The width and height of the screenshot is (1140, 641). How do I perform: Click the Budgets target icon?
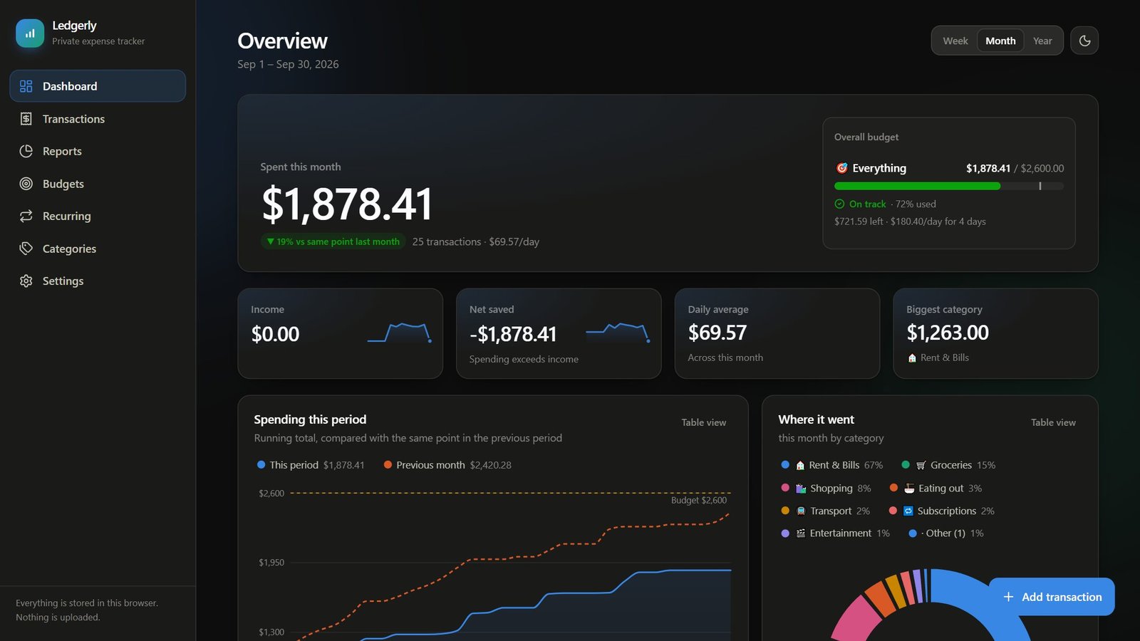[x=26, y=184]
